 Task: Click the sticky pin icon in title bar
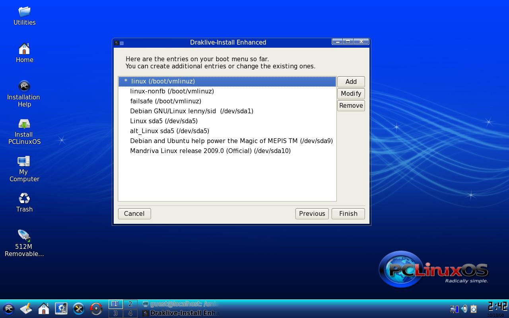click(x=122, y=43)
